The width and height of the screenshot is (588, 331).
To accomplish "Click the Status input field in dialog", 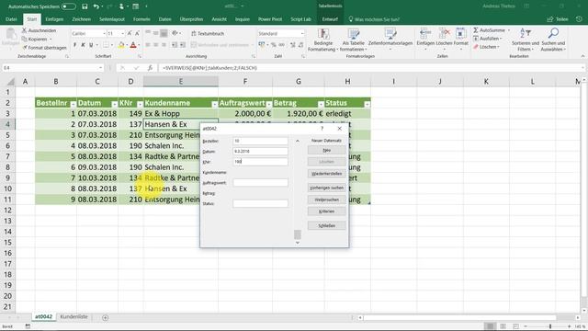I will (x=260, y=203).
